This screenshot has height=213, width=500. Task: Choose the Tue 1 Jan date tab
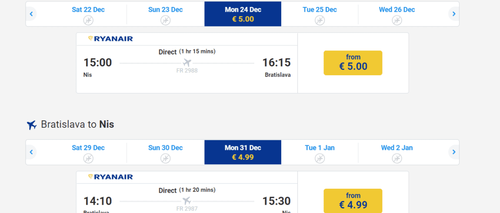tap(320, 152)
